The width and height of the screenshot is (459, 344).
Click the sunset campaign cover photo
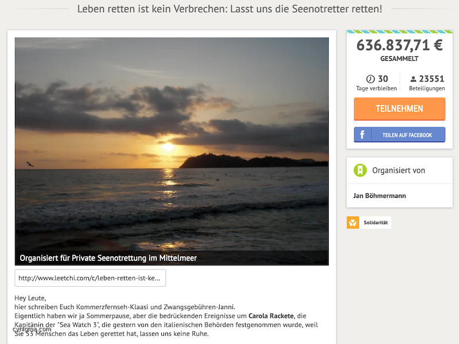[x=172, y=151]
